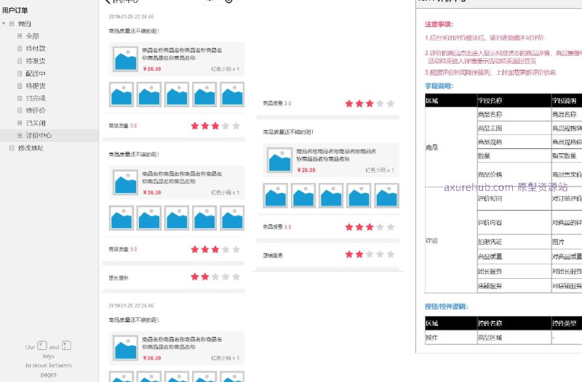The image size is (582, 382).
Task: Set fourth star in 团长服务 rating row
Action: pos(226,277)
